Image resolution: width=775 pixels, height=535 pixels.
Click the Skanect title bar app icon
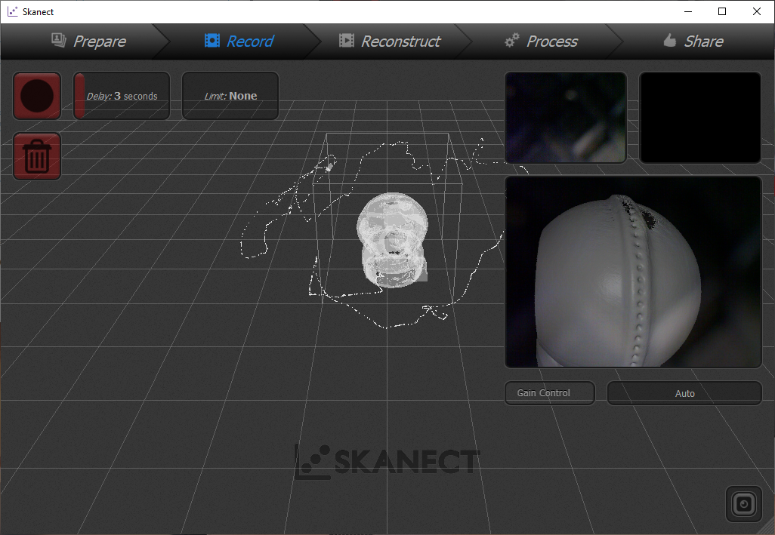pyautogui.click(x=12, y=11)
